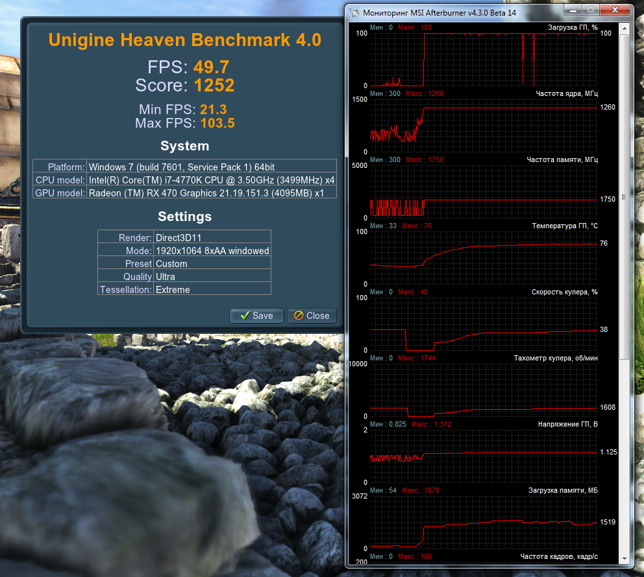Click the 'Частота кадров, кадр/с' graph label
Viewport: 644px width, 577px height.
[559, 556]
